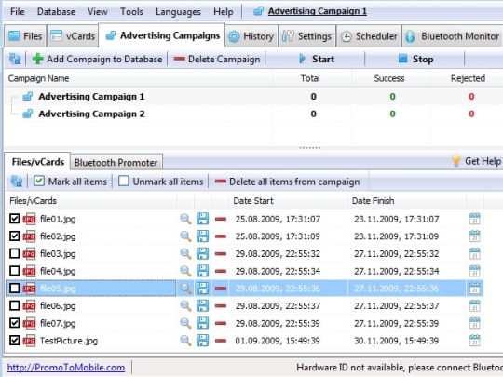The image size is (503, 377).
Task: Remove file04.jpg using the red minus icon
Action: point(221,271)
